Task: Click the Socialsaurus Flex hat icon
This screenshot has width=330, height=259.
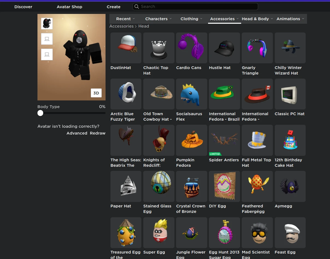Action: coord(191,94)
